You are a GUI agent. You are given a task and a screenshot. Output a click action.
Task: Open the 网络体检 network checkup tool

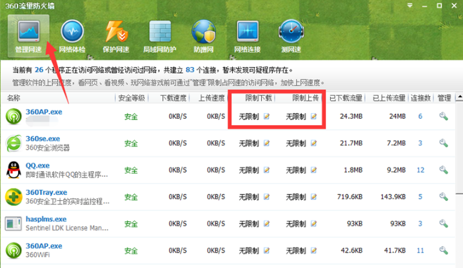[x=72, y=35]
